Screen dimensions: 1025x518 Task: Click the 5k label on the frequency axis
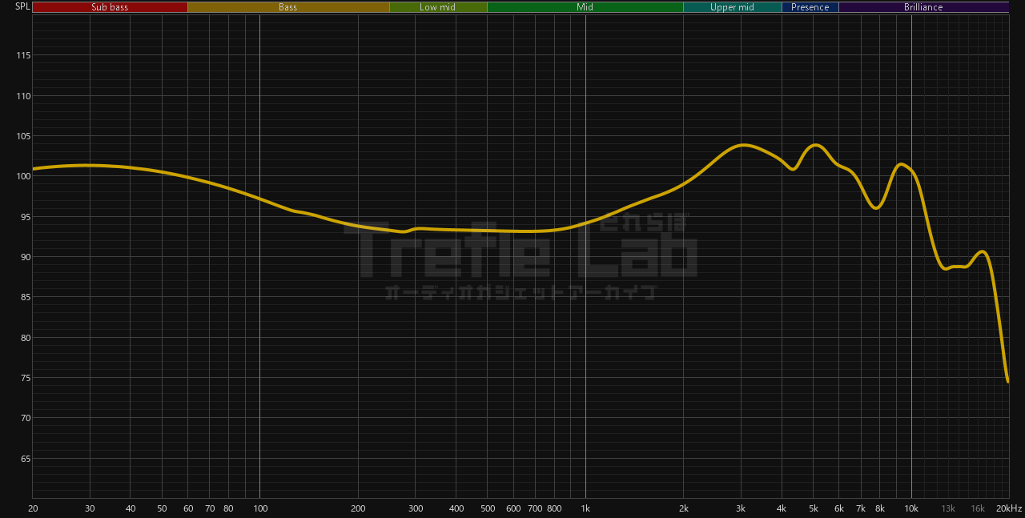tap(814, 508)
